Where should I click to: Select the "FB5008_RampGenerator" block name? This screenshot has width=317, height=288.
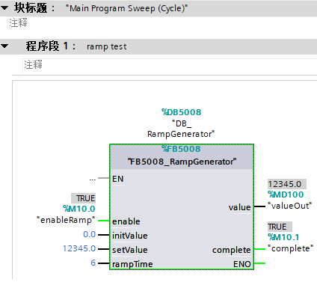[x=182, y=162]
